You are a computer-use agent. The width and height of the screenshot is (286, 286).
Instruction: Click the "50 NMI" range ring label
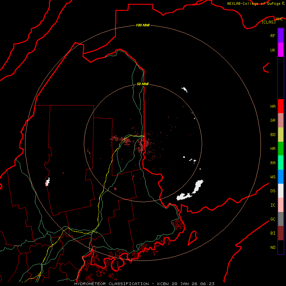(143, 84)
